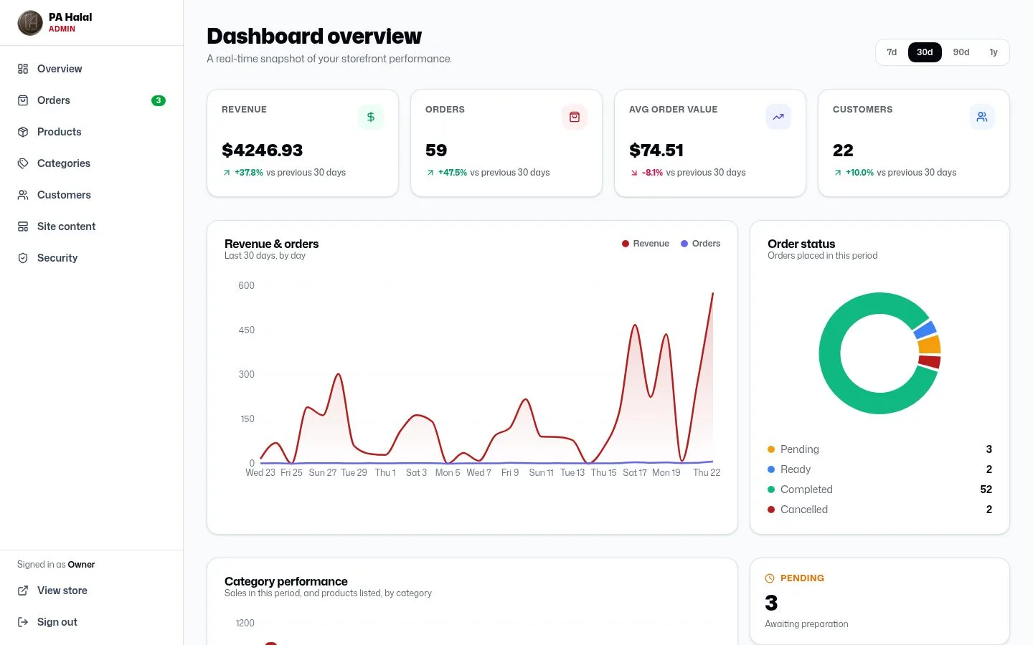Viewport: 1033px width, 645px height.
Task: Go to Categories in the sidebar
Action: pyautogui.click(x=92, y=163)
